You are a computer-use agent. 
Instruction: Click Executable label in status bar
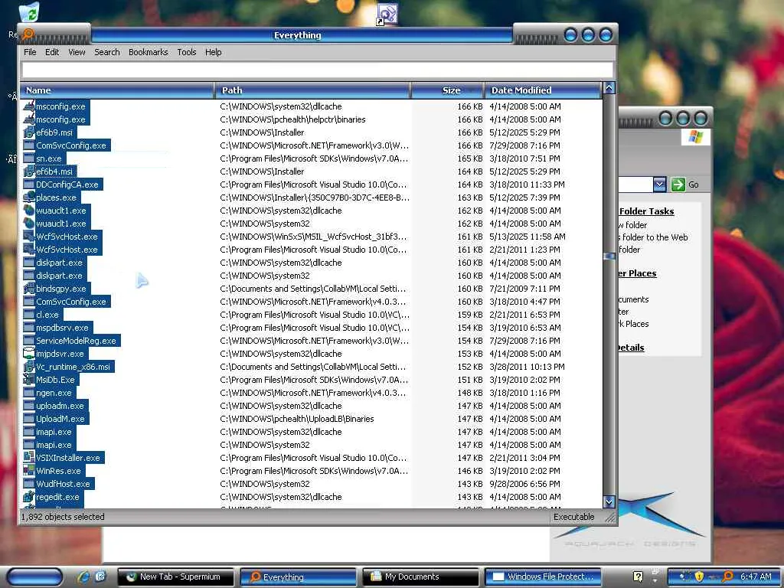pos(573,517)
